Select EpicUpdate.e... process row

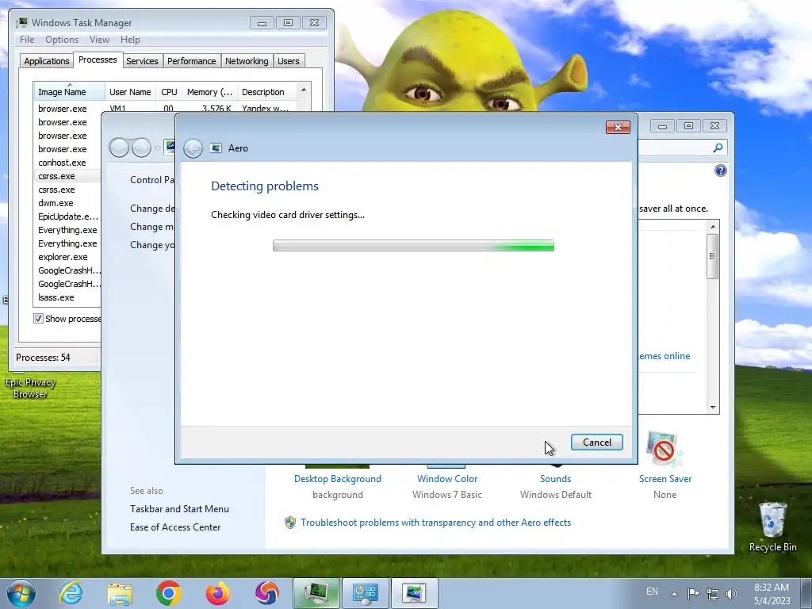pyautogui.click(x=67, y=216)
